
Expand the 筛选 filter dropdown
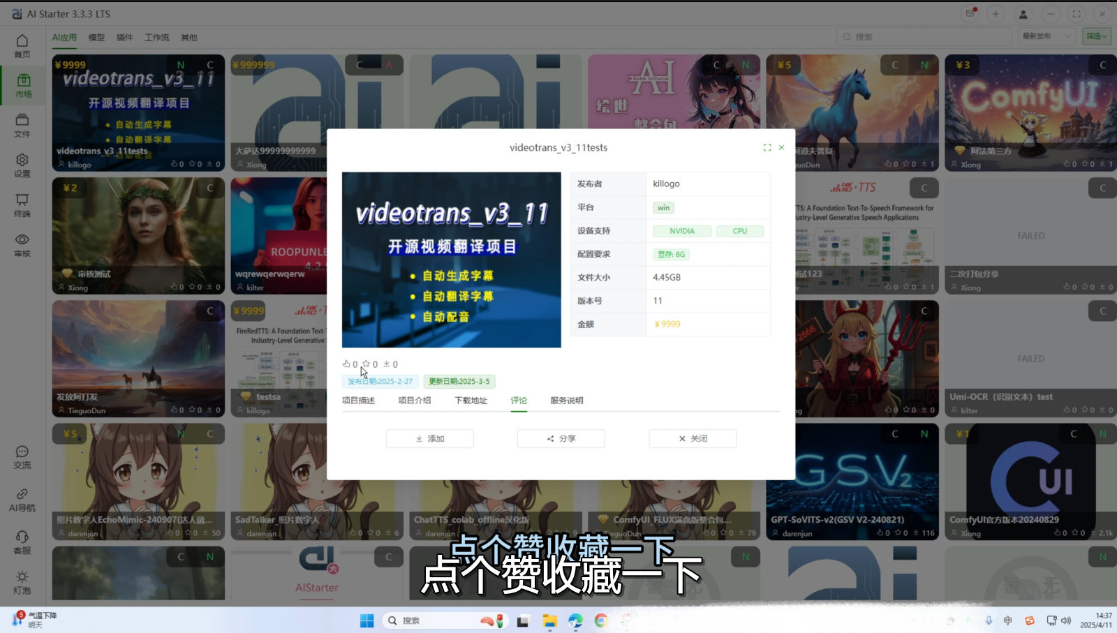click(x=1097, y=36)
